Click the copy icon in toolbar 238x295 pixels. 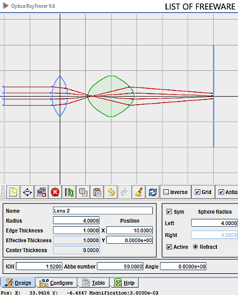click(x=83, y=192)
